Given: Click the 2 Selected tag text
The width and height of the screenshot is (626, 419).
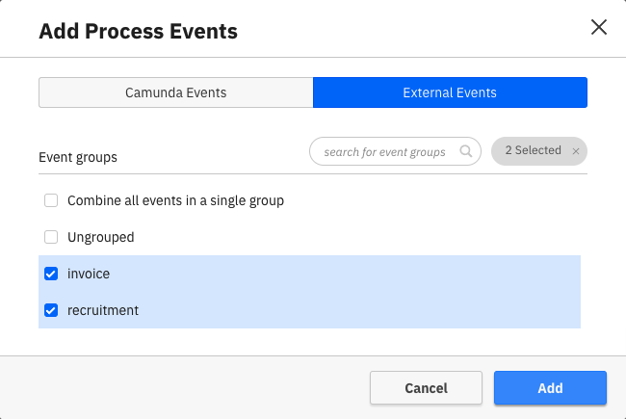Looking at the screenshot, I should point(533,151).
